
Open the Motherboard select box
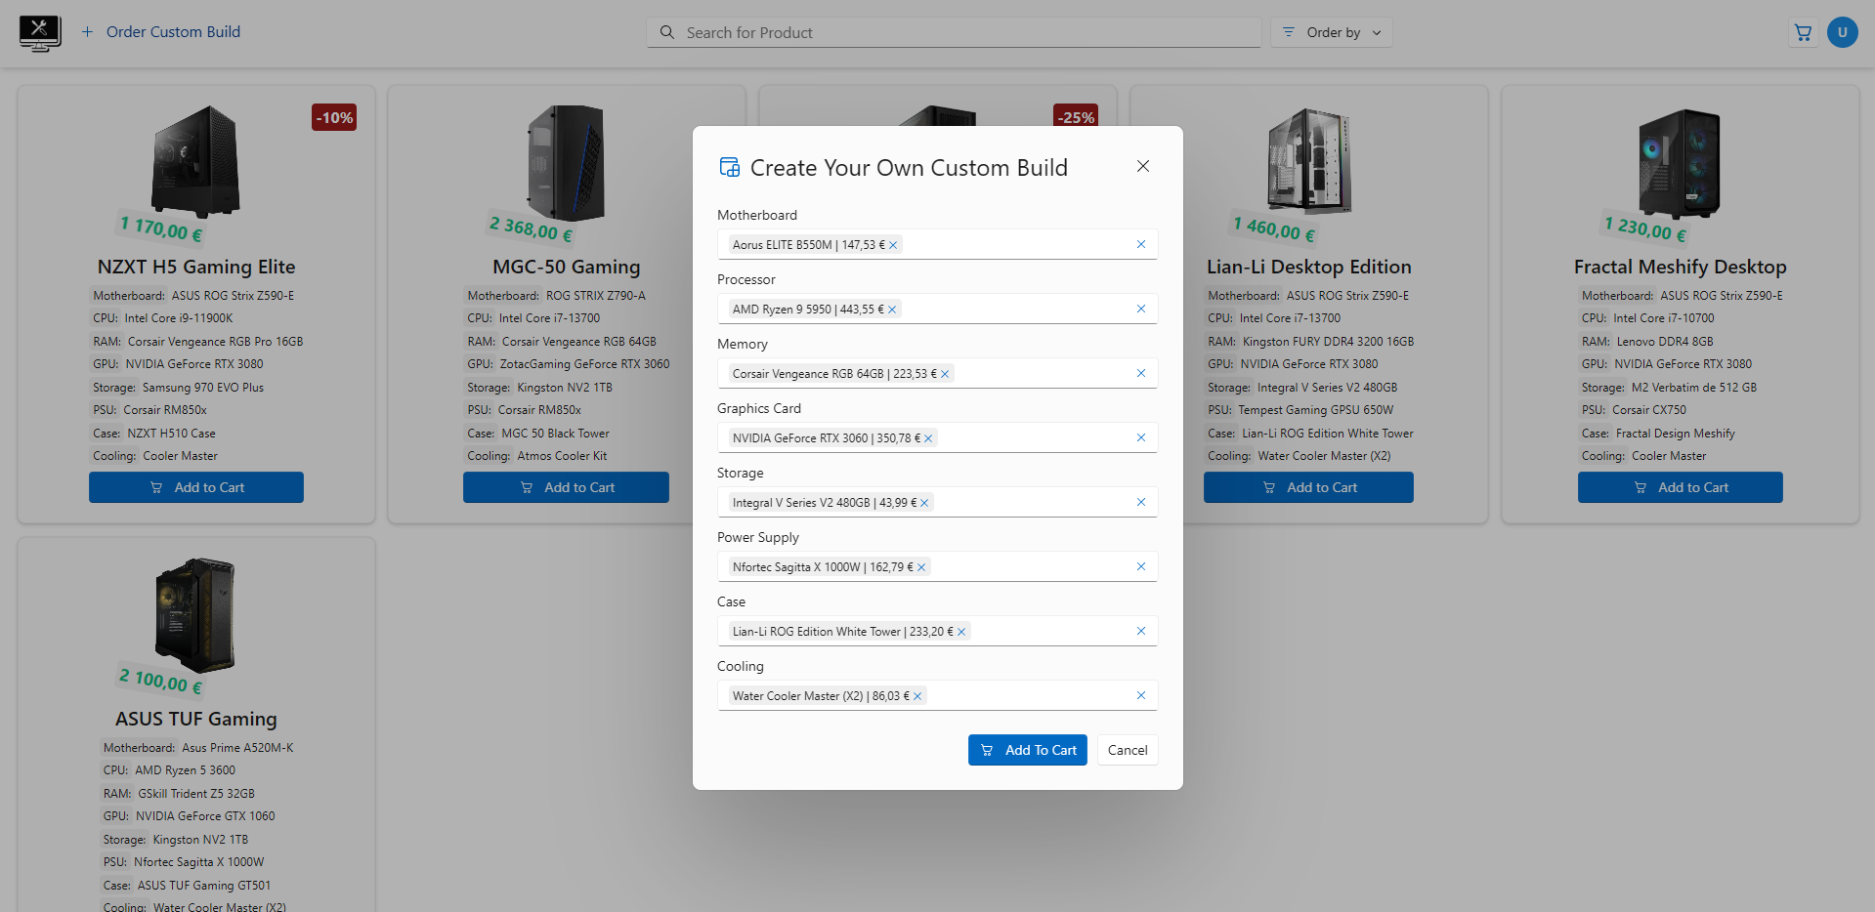(937, 244)
